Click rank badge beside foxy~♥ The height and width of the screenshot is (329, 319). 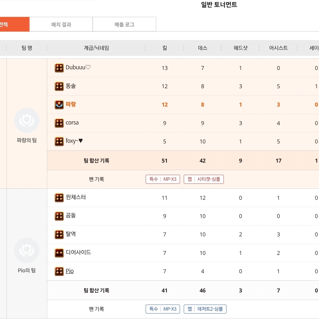point(59,141)
